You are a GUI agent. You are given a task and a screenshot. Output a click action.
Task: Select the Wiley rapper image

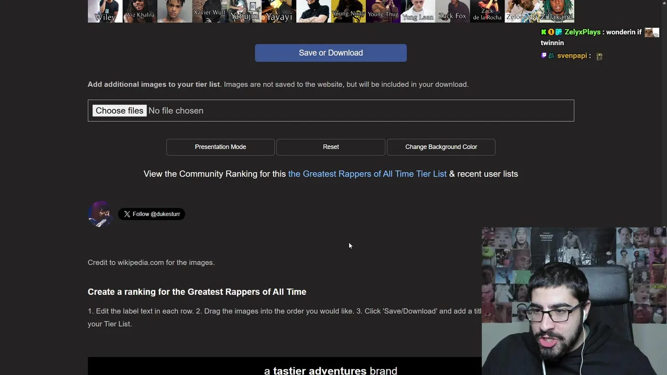[105, 11]
